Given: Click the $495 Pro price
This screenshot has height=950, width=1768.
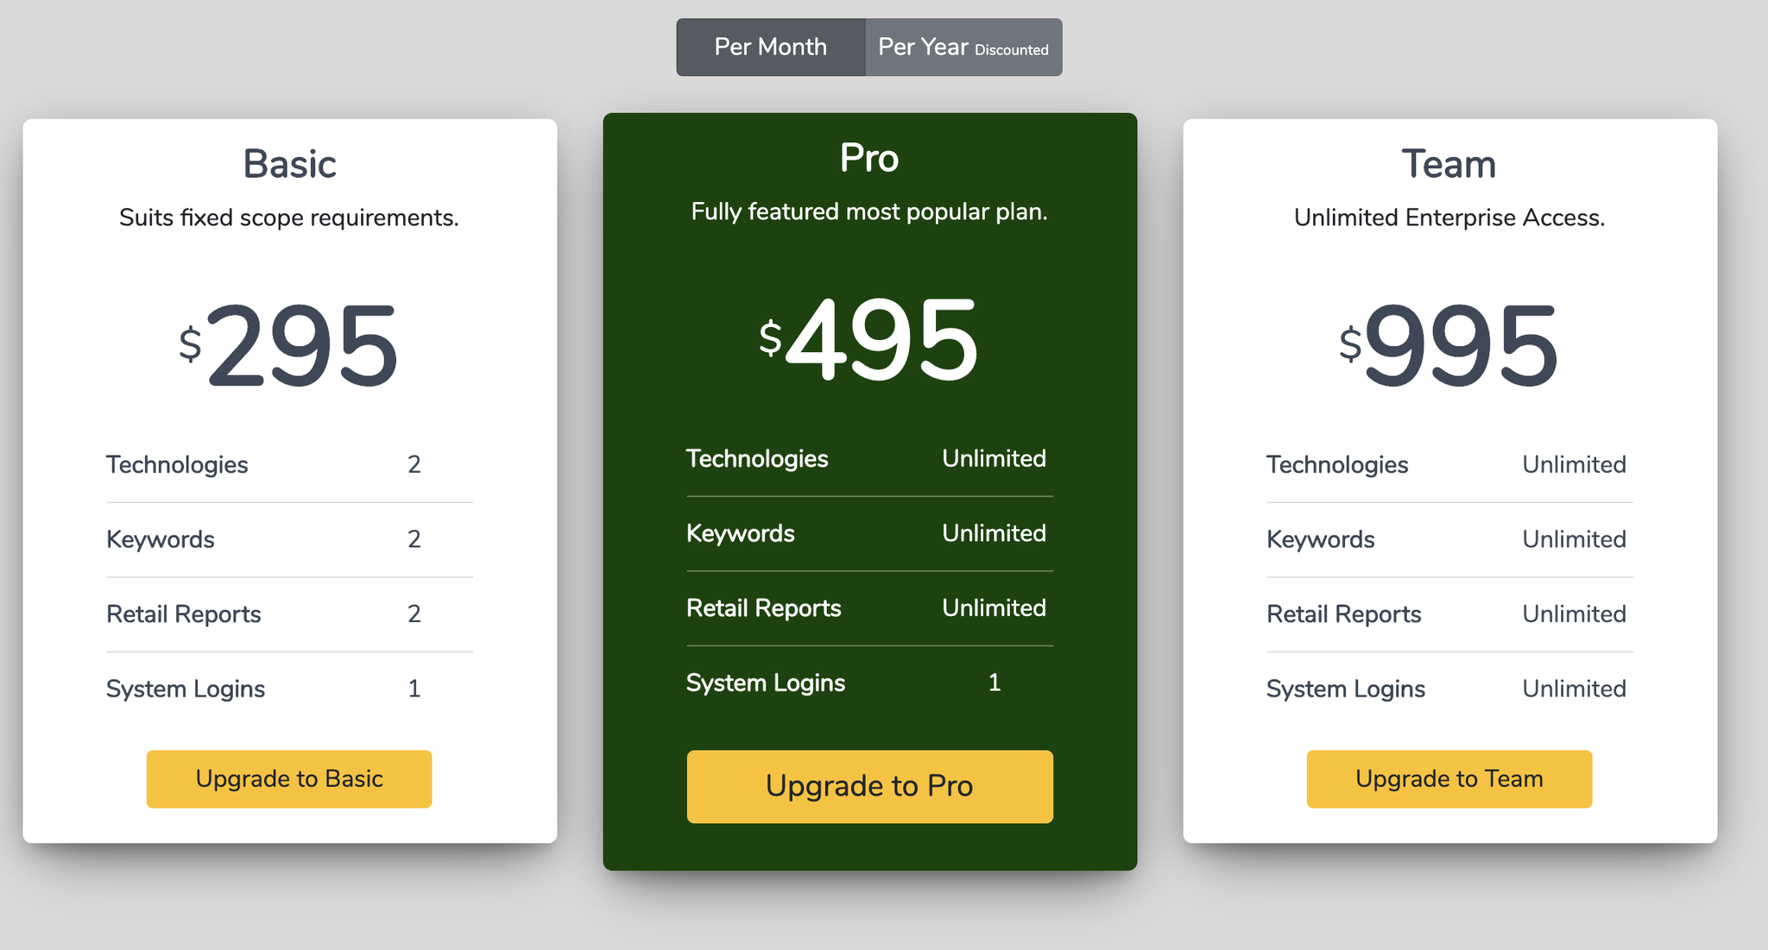Looking at the screenshot, I should click(x=869, y=340).
